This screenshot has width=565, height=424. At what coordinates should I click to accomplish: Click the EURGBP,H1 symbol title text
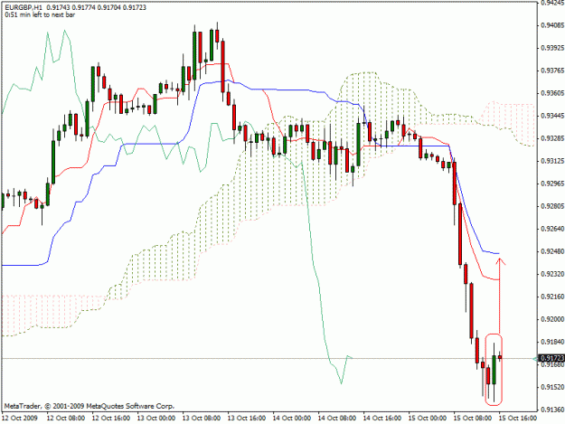tap(23, 7)
